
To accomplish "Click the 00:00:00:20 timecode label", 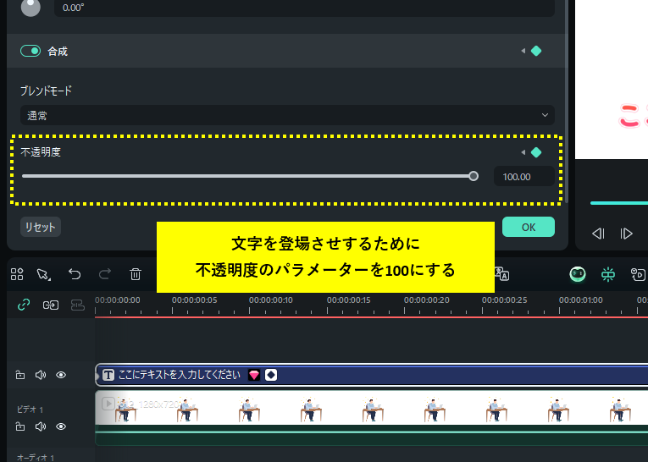I will [426, 300].
